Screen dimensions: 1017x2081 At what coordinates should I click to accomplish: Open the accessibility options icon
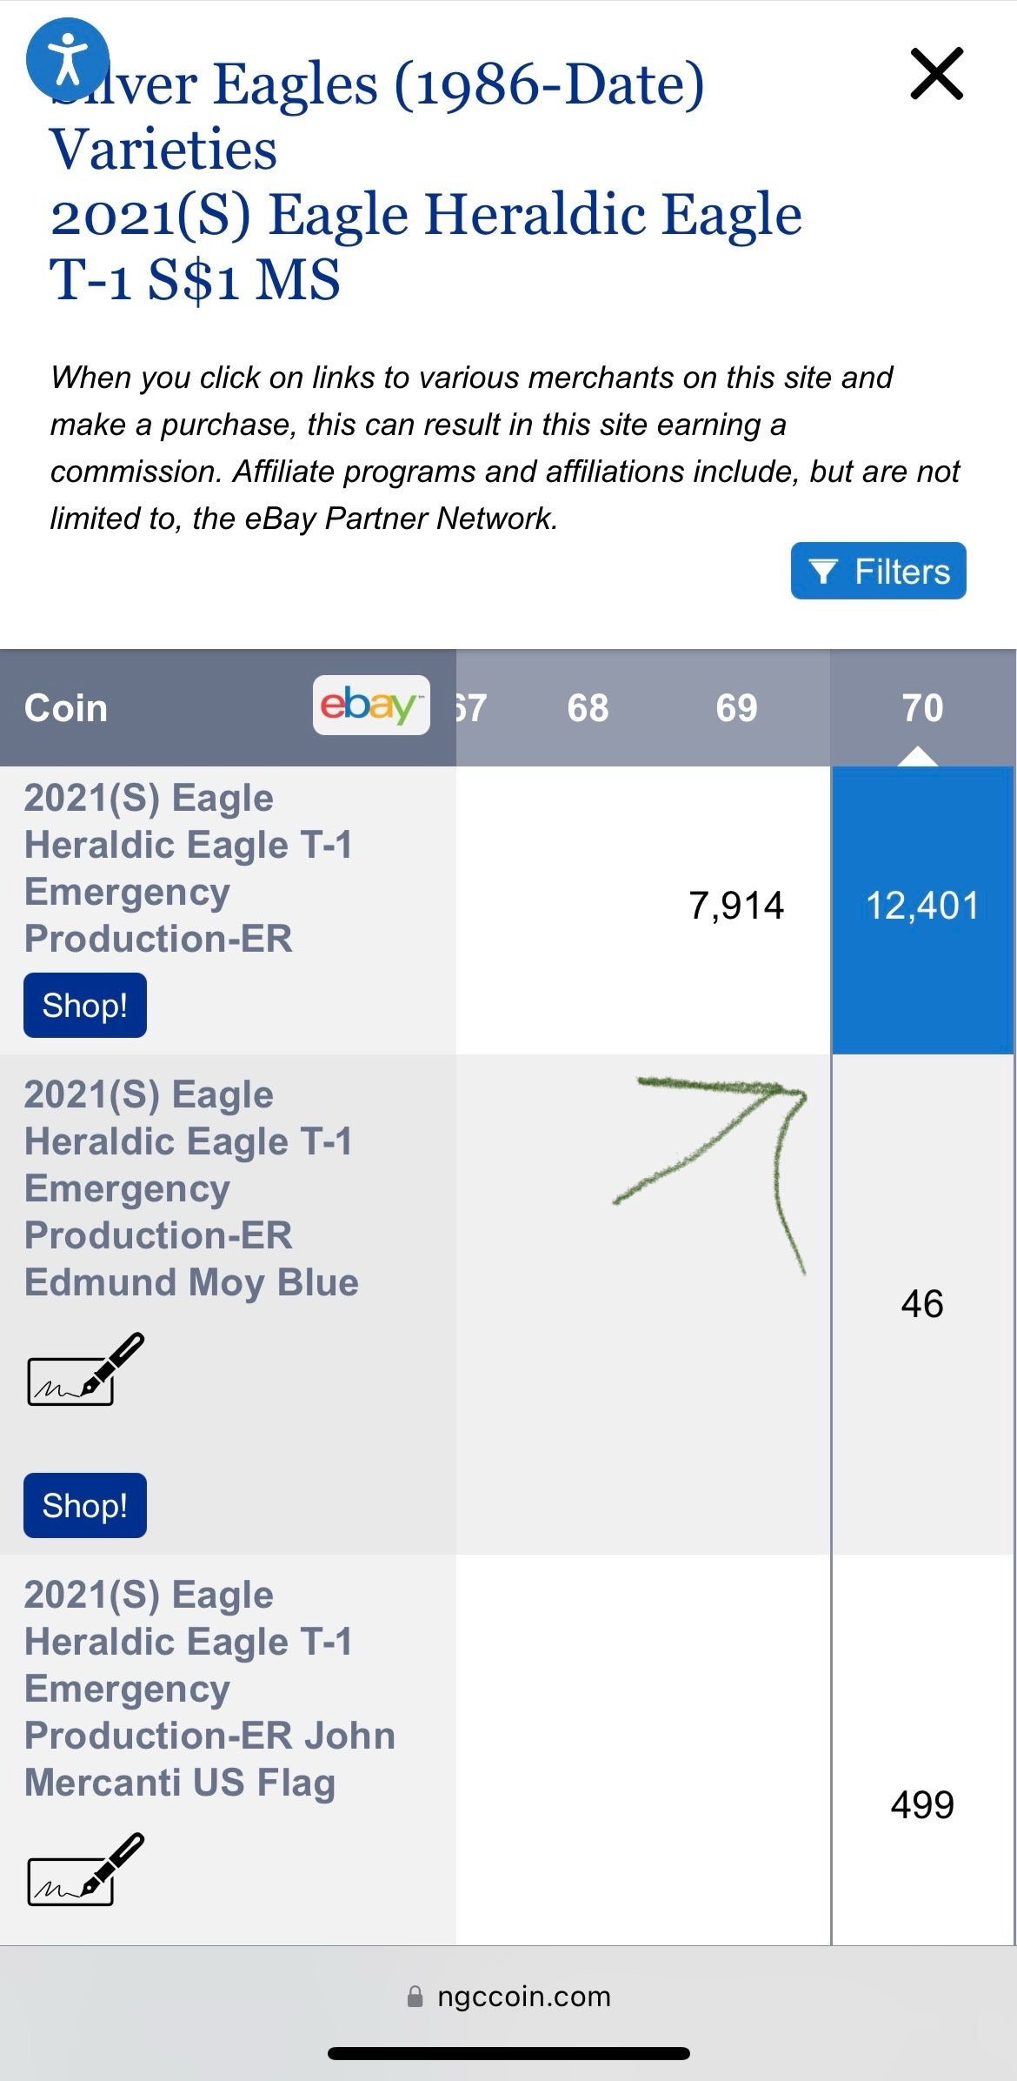(68, 59)
